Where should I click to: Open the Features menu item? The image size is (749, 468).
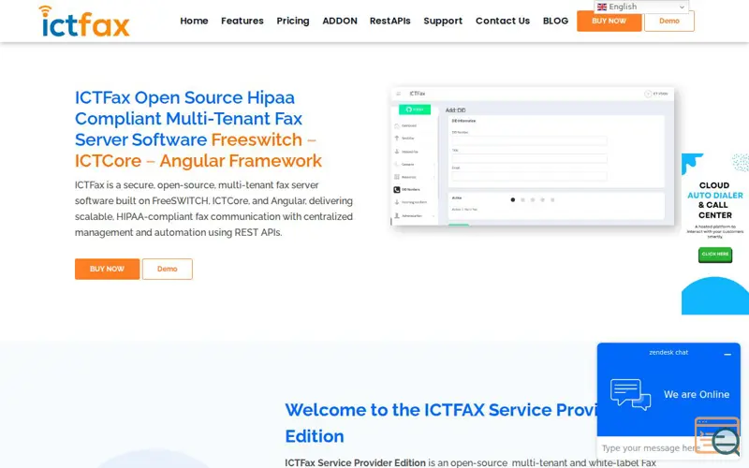point(242,21)
